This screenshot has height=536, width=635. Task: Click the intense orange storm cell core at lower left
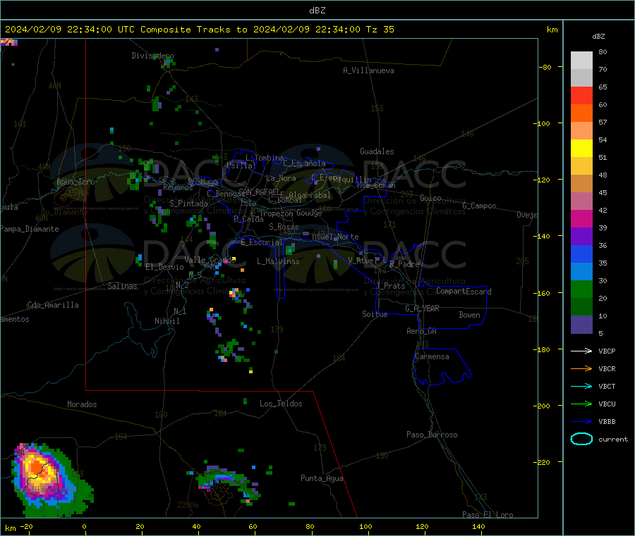point(37,468)
